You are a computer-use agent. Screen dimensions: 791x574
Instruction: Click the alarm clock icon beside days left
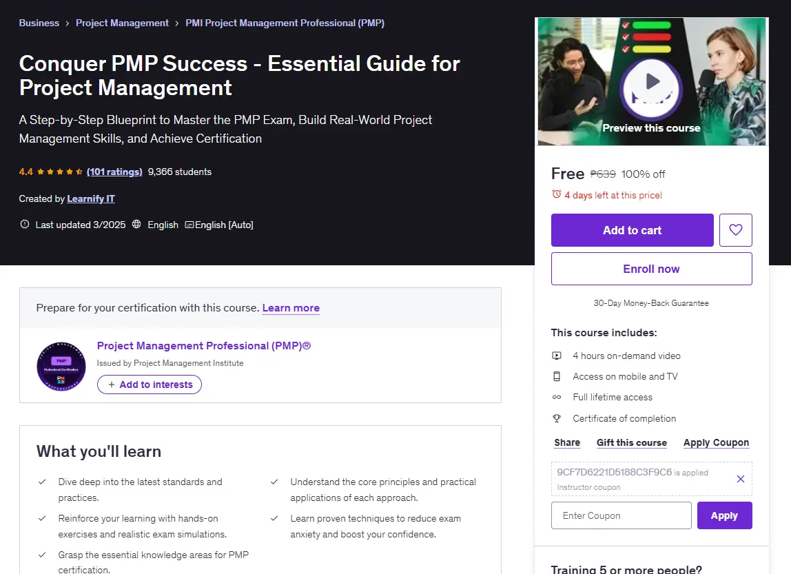click(x=557, y=194)
